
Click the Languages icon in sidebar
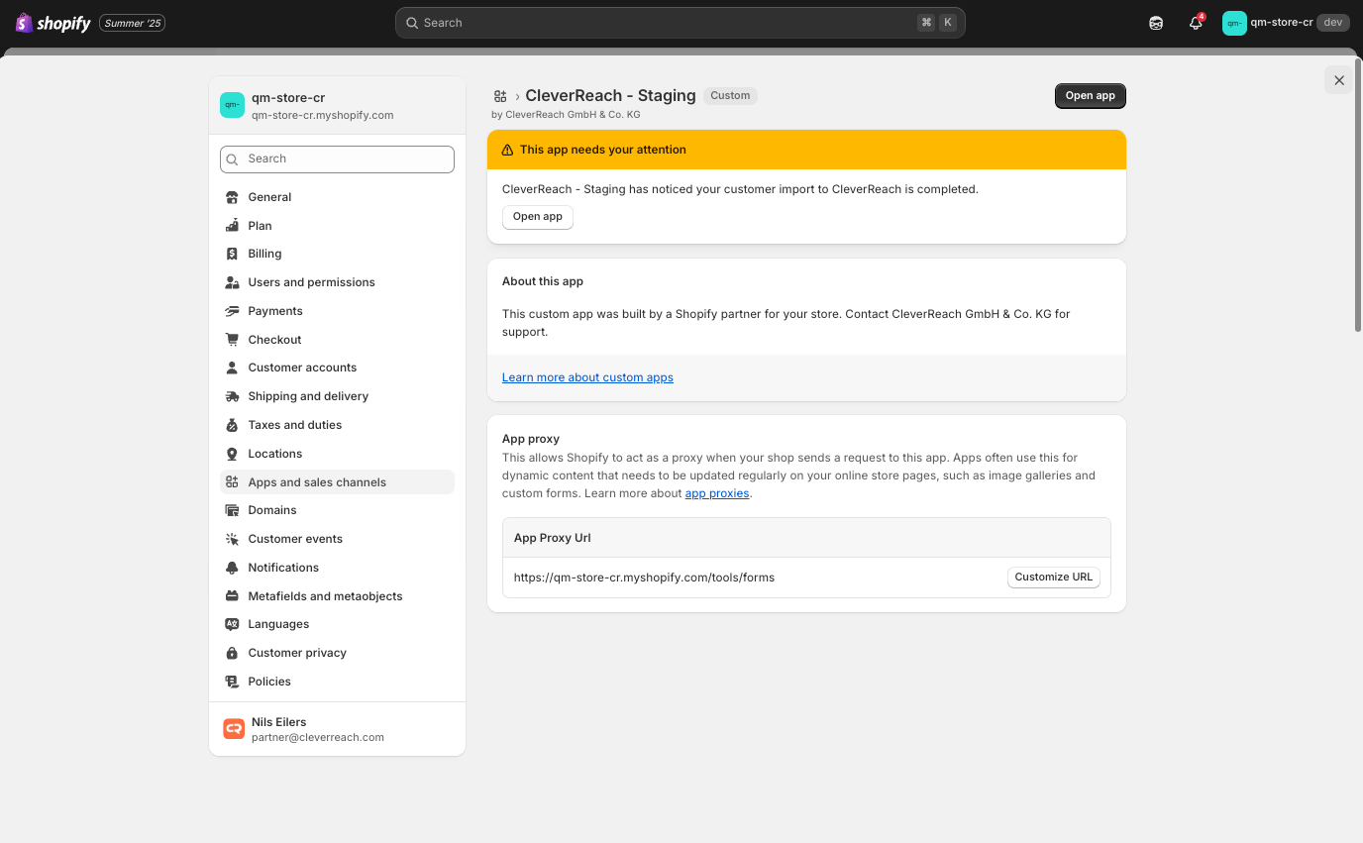232,624
